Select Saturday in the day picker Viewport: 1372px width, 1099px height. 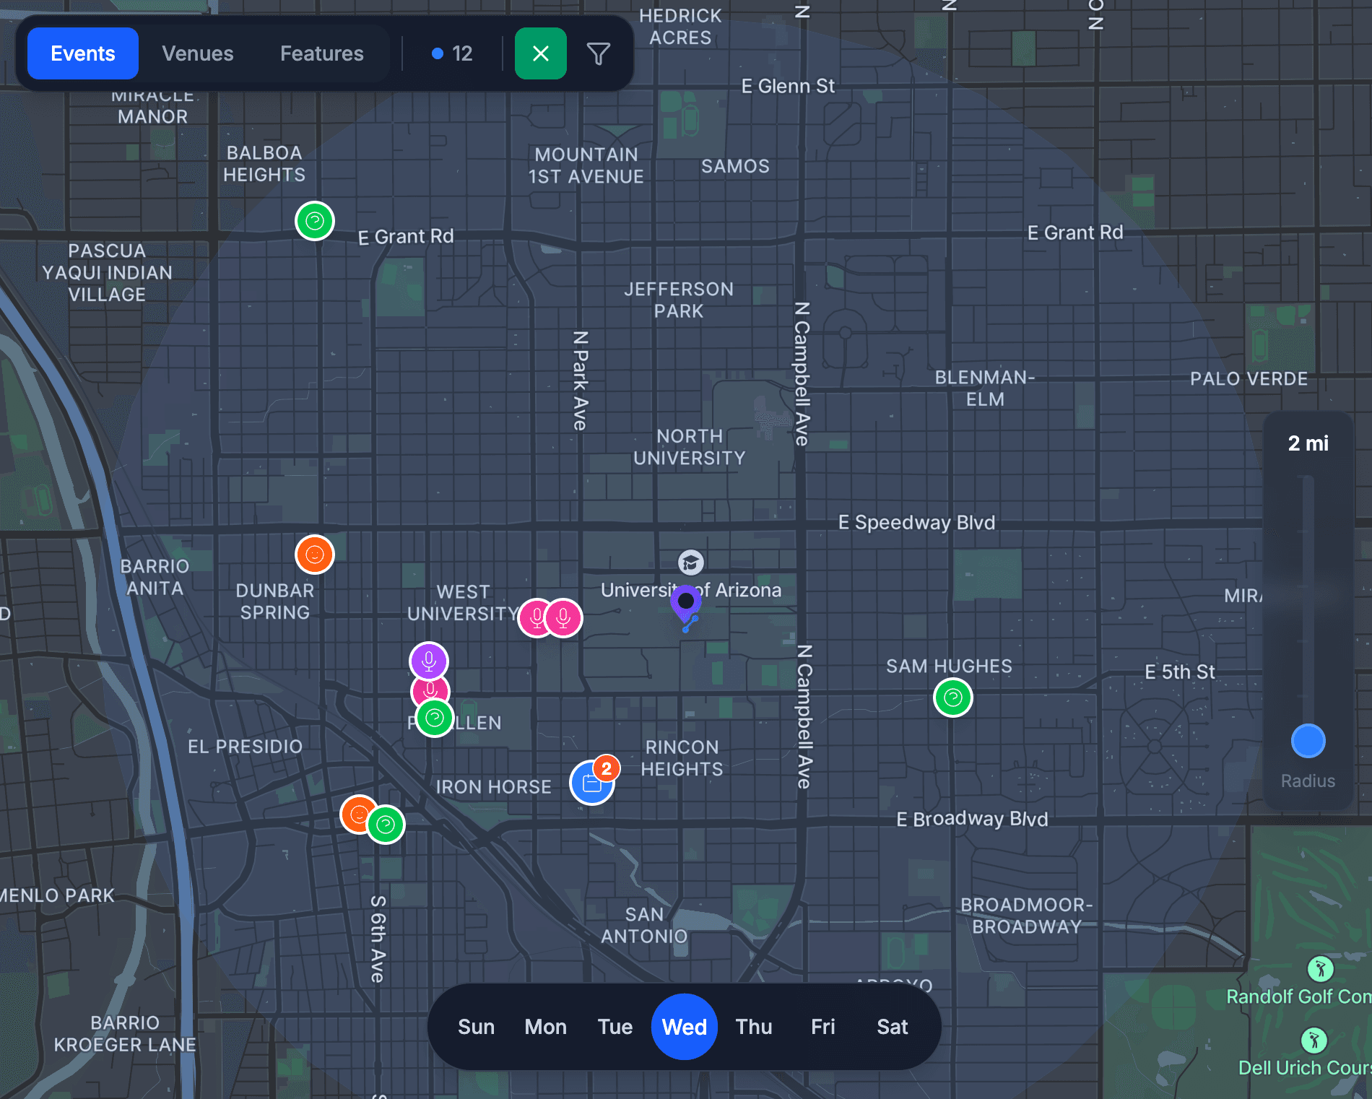(892, 1027)
